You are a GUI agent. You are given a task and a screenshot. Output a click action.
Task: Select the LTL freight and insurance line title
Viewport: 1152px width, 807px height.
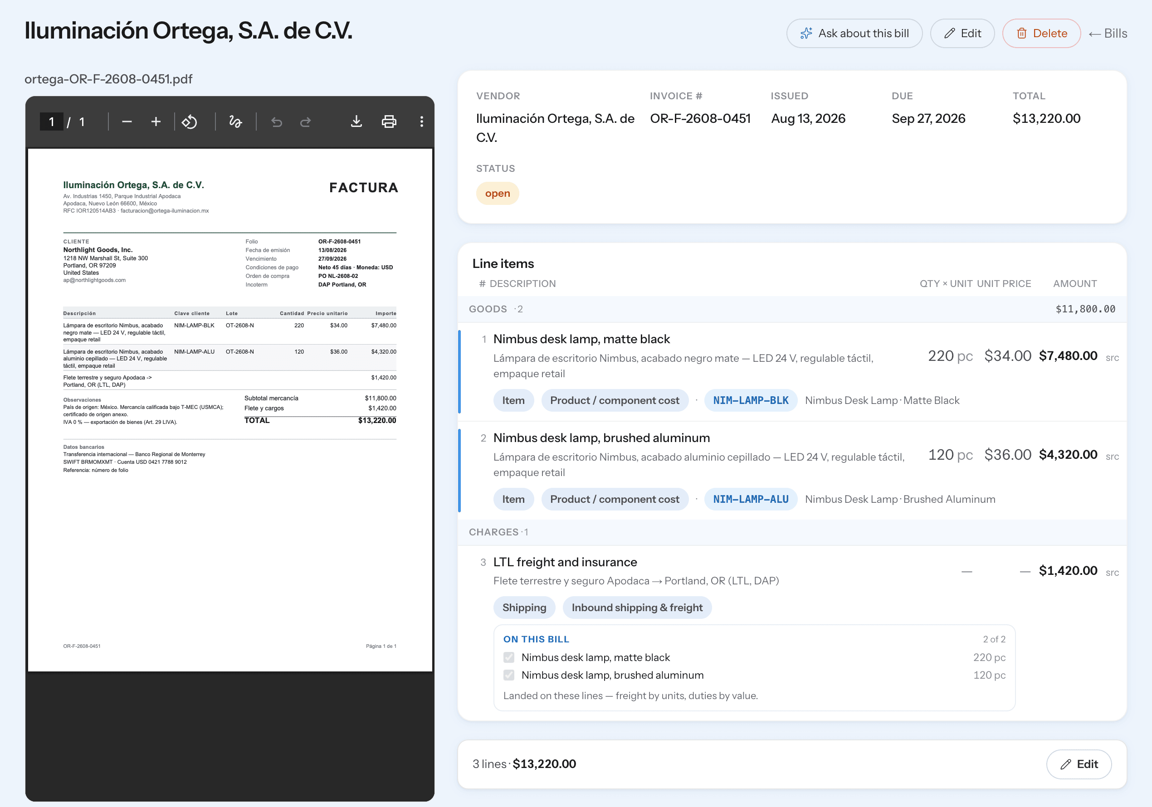pyautogui.click(x=565, y=562)
